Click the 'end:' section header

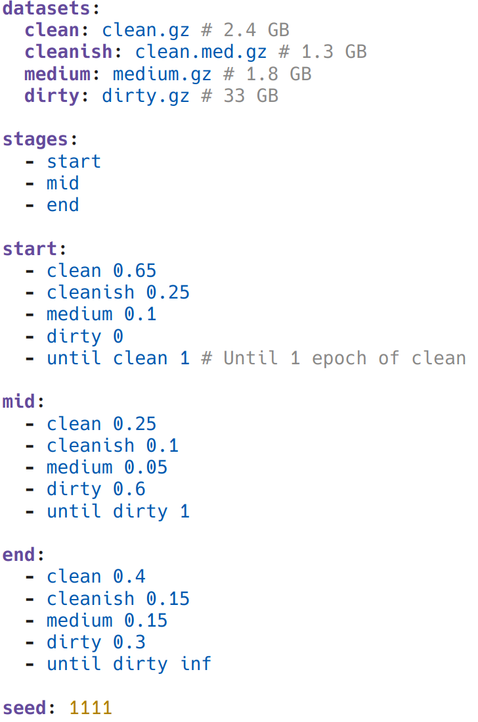click(19, 554)
